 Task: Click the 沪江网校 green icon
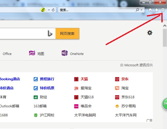[x=36, y=115]
